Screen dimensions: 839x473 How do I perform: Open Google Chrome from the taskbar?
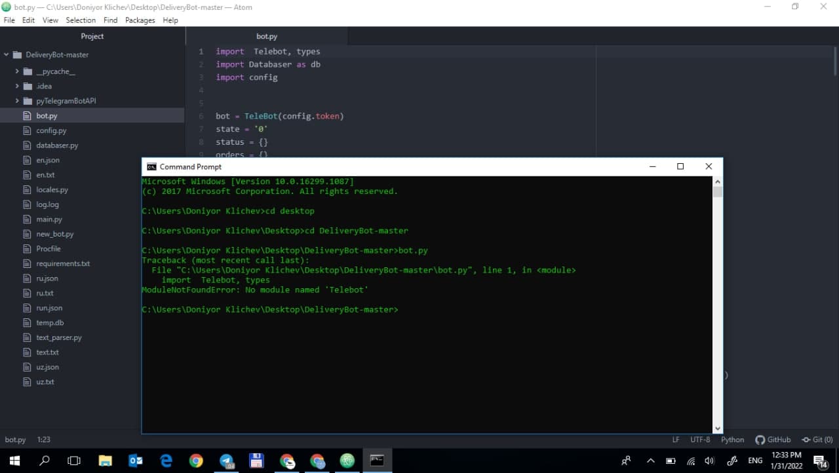tap(196, 461)
